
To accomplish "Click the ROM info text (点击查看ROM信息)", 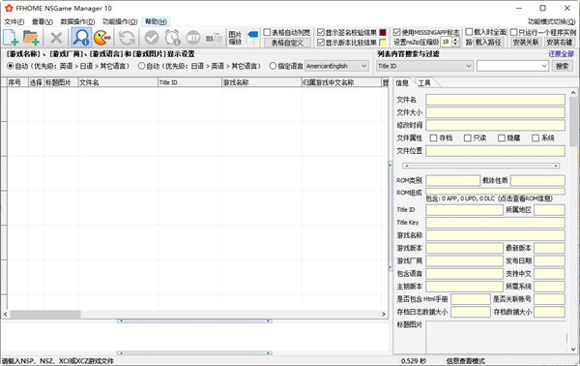I will [525, 198].
